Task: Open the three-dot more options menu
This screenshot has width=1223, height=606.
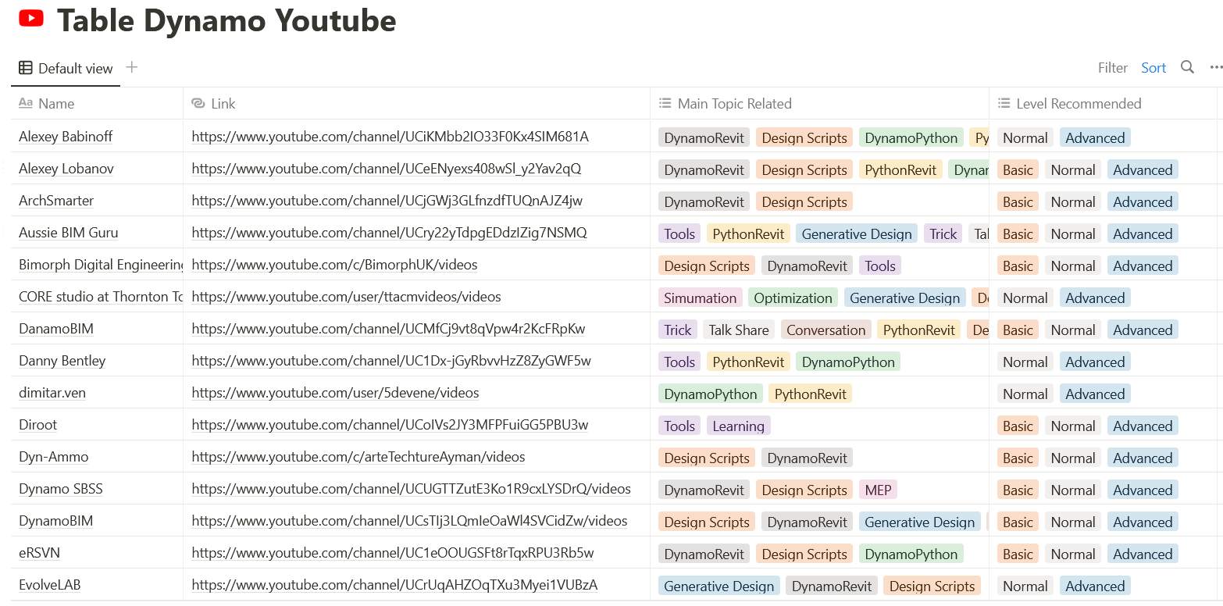Action: coord(1215,67)
